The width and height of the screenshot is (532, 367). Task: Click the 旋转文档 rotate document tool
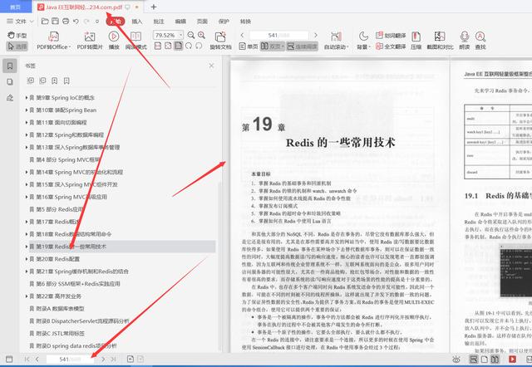click(x=220, y=41)
